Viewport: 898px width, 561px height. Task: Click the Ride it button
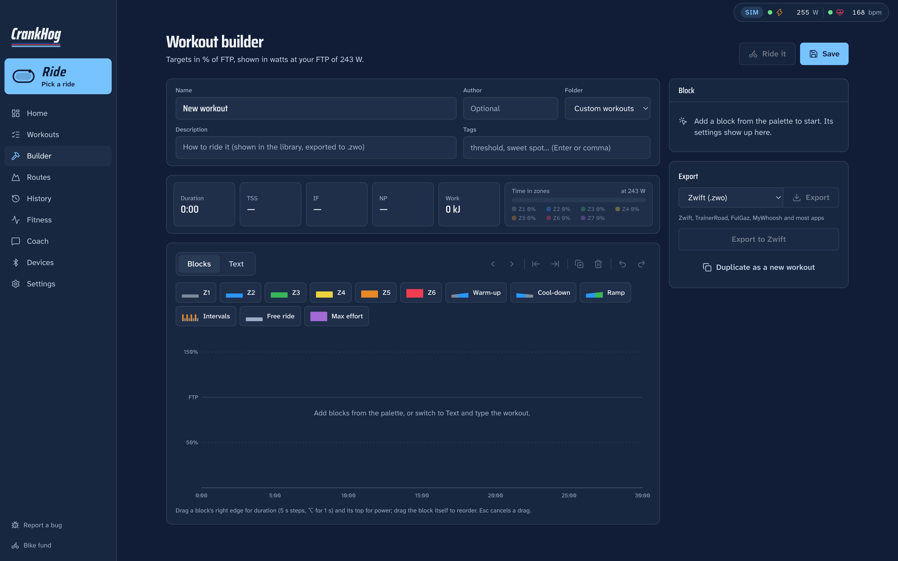tap(767, 54)
